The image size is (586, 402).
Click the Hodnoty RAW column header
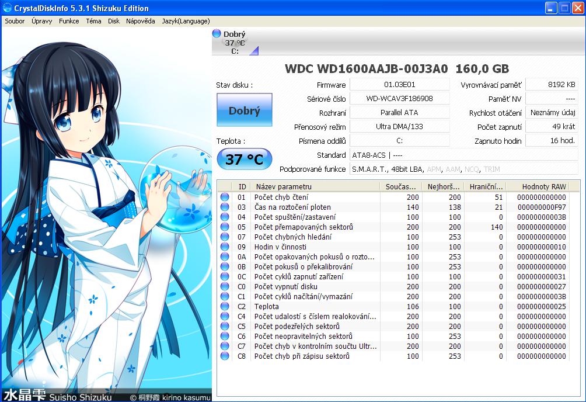tap(543, 186)
